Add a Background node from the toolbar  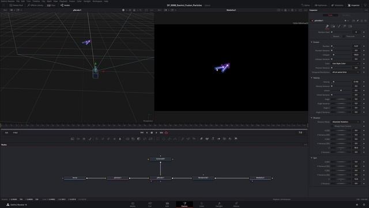[x=73, y=139]
